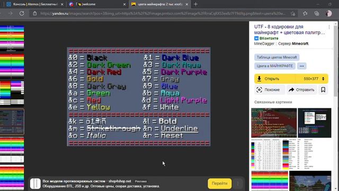Open a new browser tab
The height and width of the screenshot is (191, 339).
tap(195, 4)
